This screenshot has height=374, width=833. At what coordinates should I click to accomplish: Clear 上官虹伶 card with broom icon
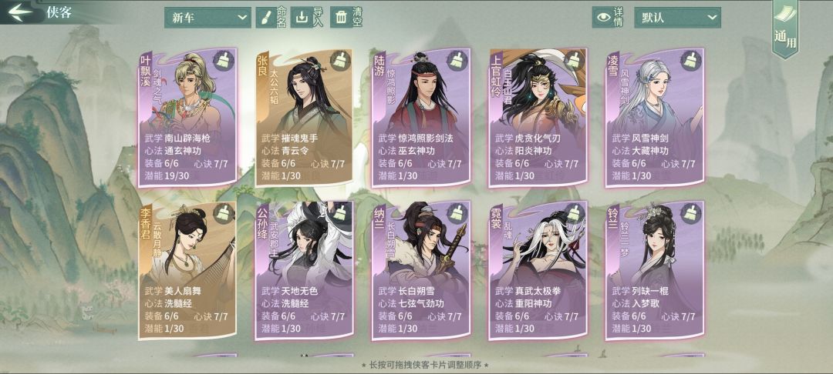(x=574, y=62)
